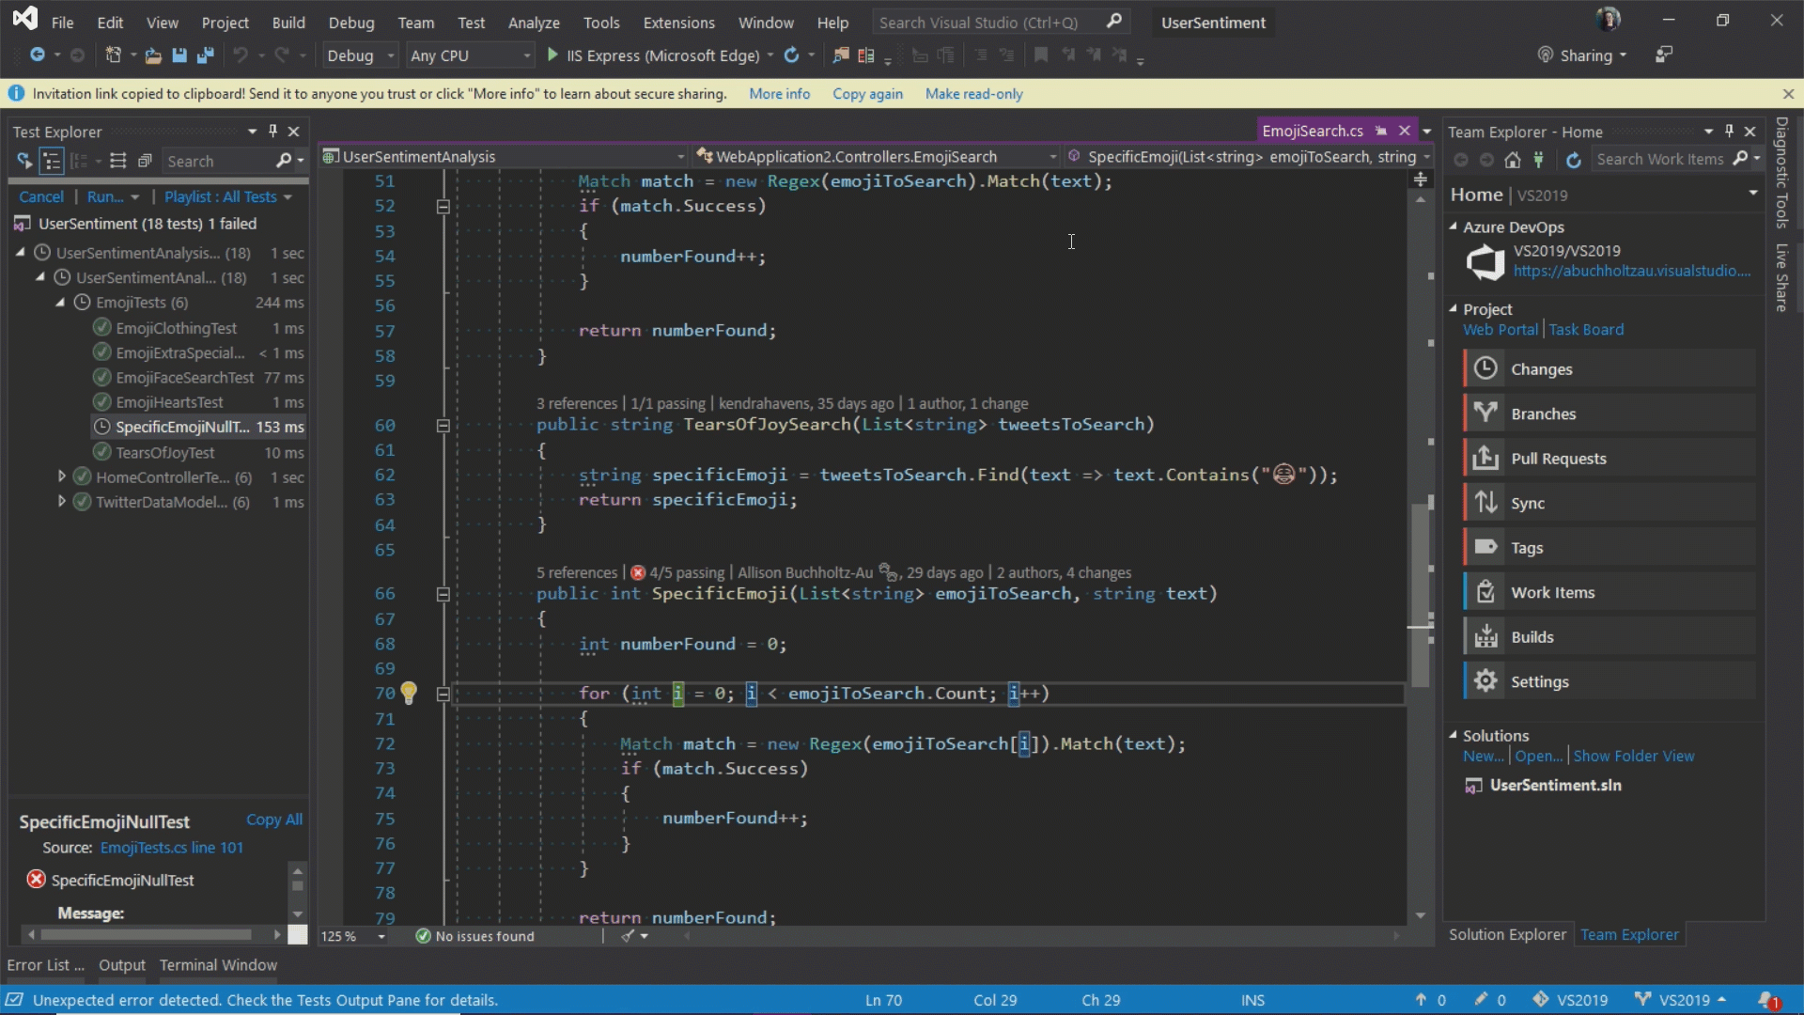Click the Changes icon in Team Explorer
This screenshot has width=1804, height=1015.
point(1485,368)
